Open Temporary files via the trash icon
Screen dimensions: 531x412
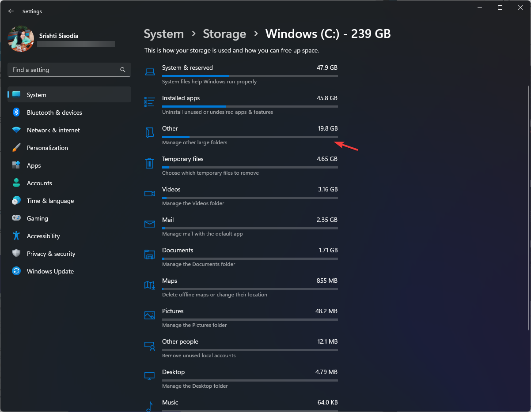pos(149,163)
